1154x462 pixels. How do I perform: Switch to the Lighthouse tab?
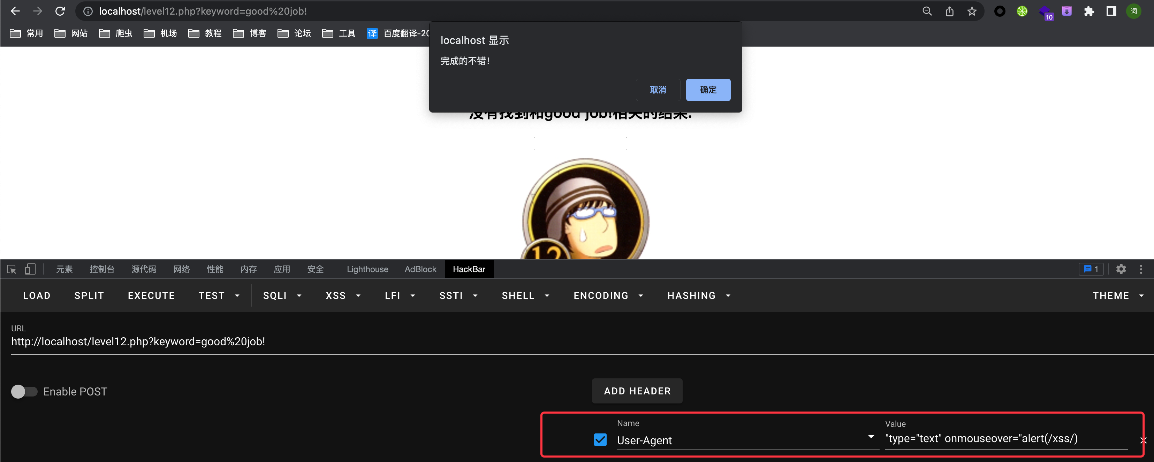(367, 269)
